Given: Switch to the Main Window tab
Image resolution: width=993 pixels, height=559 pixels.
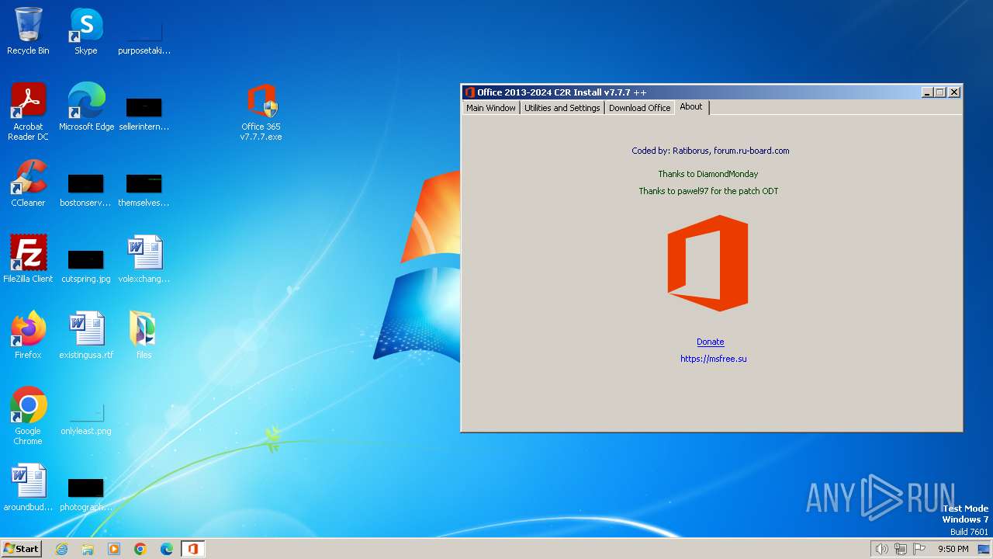Looking at the screenshot, I should click(x=491, y=108).
